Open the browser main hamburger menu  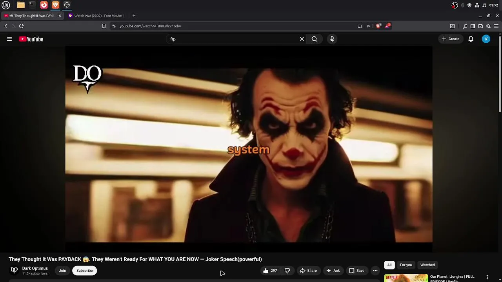(496, 26)
